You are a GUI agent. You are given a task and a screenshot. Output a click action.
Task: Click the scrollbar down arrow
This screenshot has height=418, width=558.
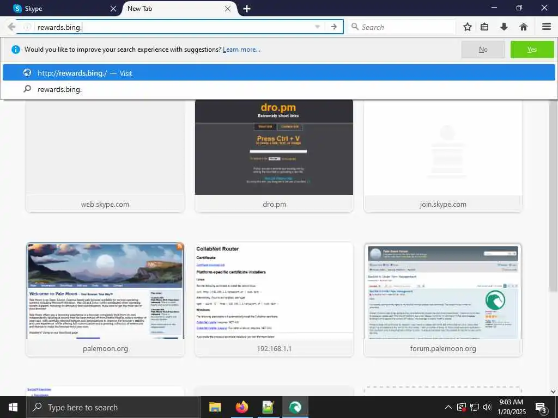click(554, 392)
